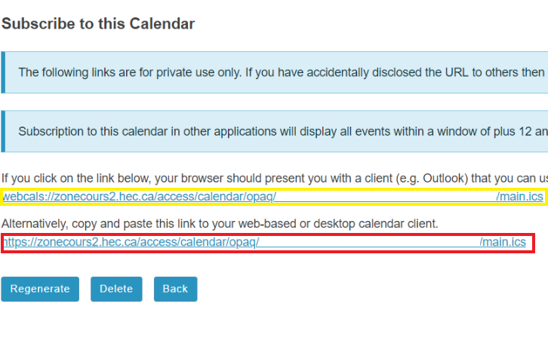Click the blanked-out token in webcals link

click(386, 197)
